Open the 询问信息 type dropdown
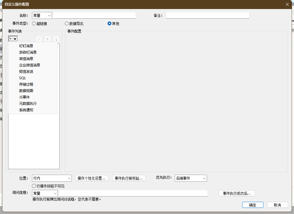The image size is (294, 214). click(45, 193)
